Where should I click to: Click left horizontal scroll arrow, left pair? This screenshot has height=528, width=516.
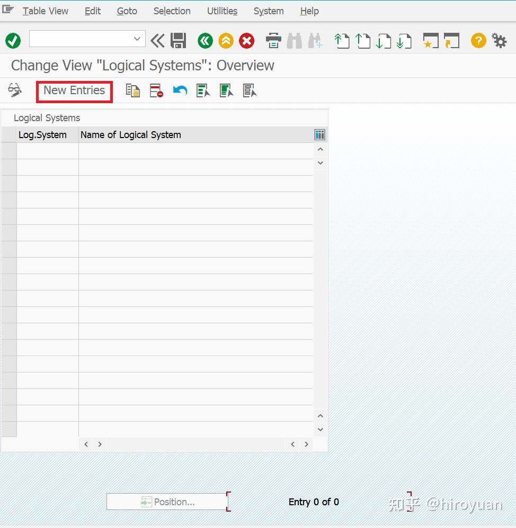(x=86, y=444)
